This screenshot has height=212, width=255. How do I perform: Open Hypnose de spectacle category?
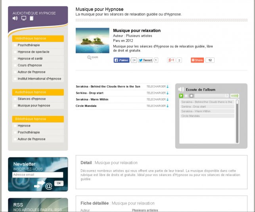pyautogui.click(x=33, y=52)
